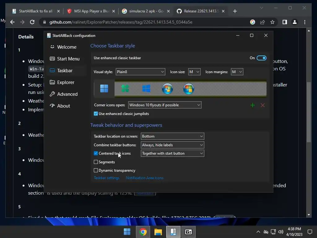
Task: Open Combine taskbar buttons dropdown
Action: pyautogui.click(x=172, y=145)
